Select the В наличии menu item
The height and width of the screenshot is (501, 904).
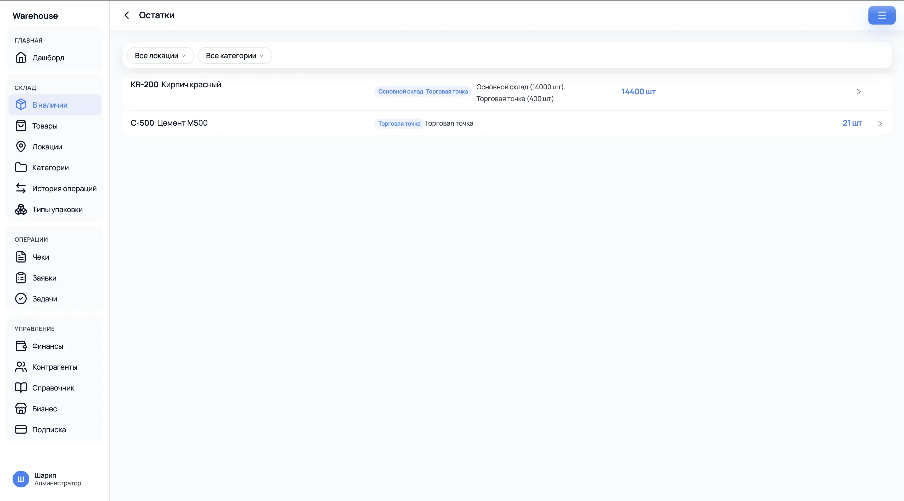[54, 105]
